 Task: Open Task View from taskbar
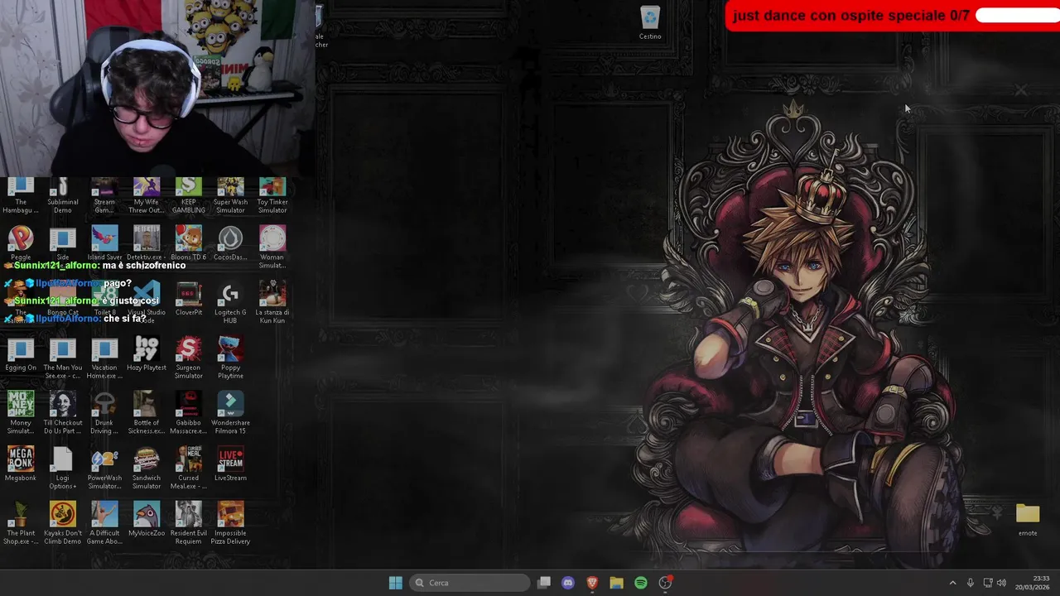tap(544, 583)
